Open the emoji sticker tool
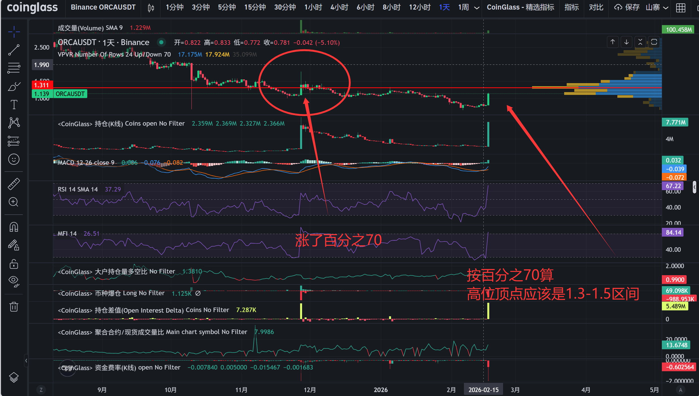 pyautogui.click(x=14, y=159)
